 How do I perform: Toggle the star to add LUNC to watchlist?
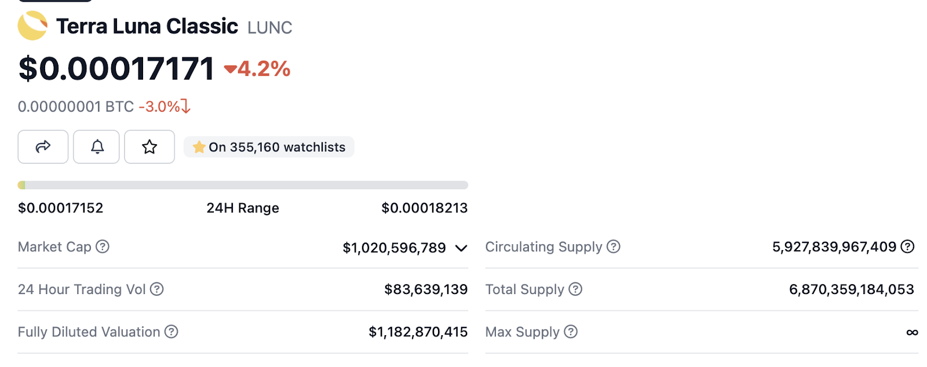(149, 147)
